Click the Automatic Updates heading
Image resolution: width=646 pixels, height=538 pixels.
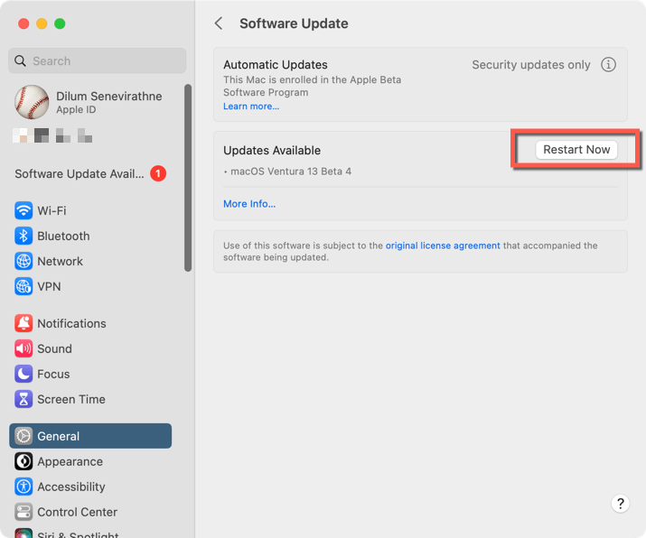coord(276,65)
